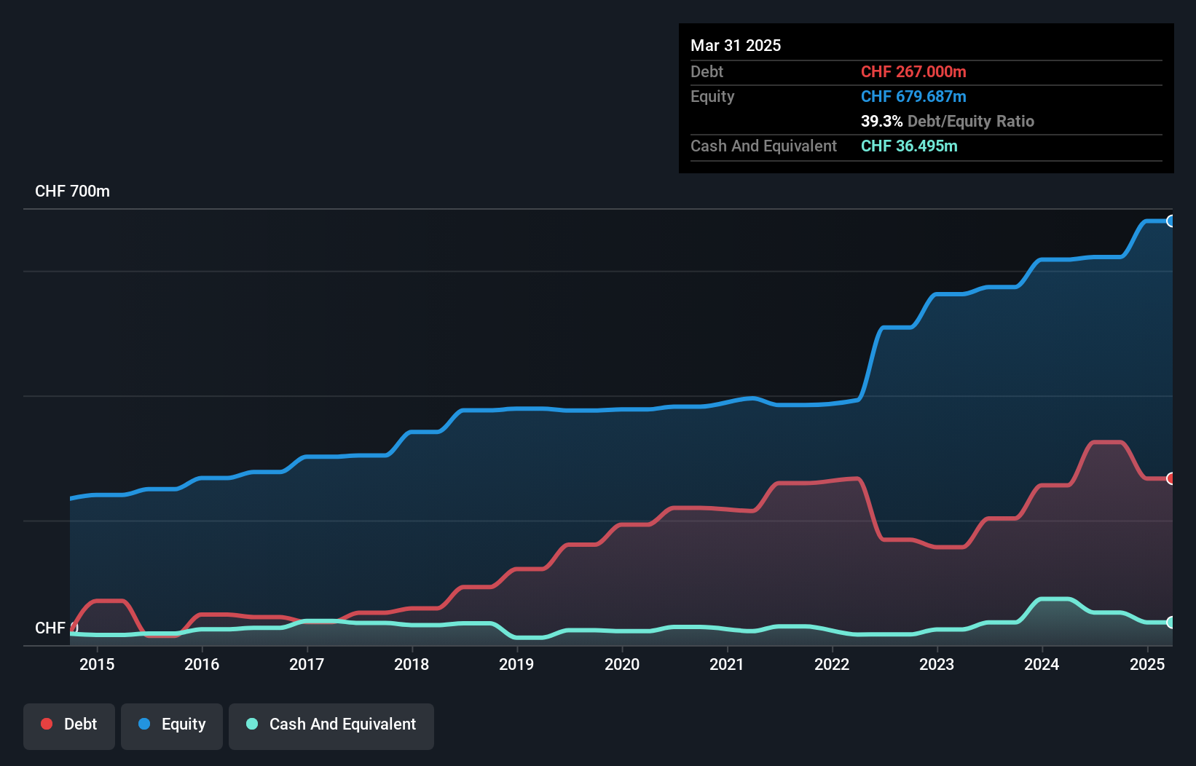Screen dimensions: 1196x766
Task: Click the red Debt legend dot icon
Action: tap(45, 724)
